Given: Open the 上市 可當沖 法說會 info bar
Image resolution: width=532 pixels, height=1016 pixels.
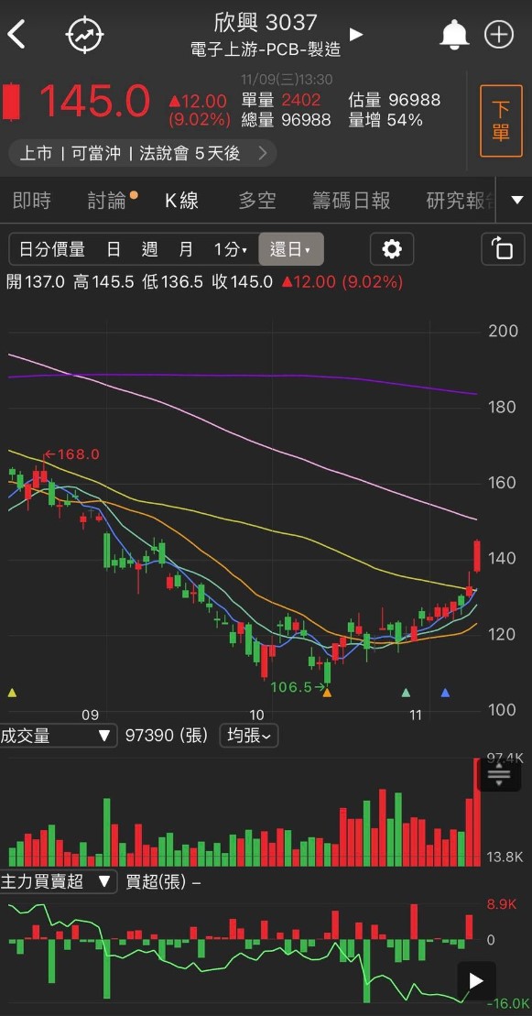Looking at the screenshot, I should 143,154.
